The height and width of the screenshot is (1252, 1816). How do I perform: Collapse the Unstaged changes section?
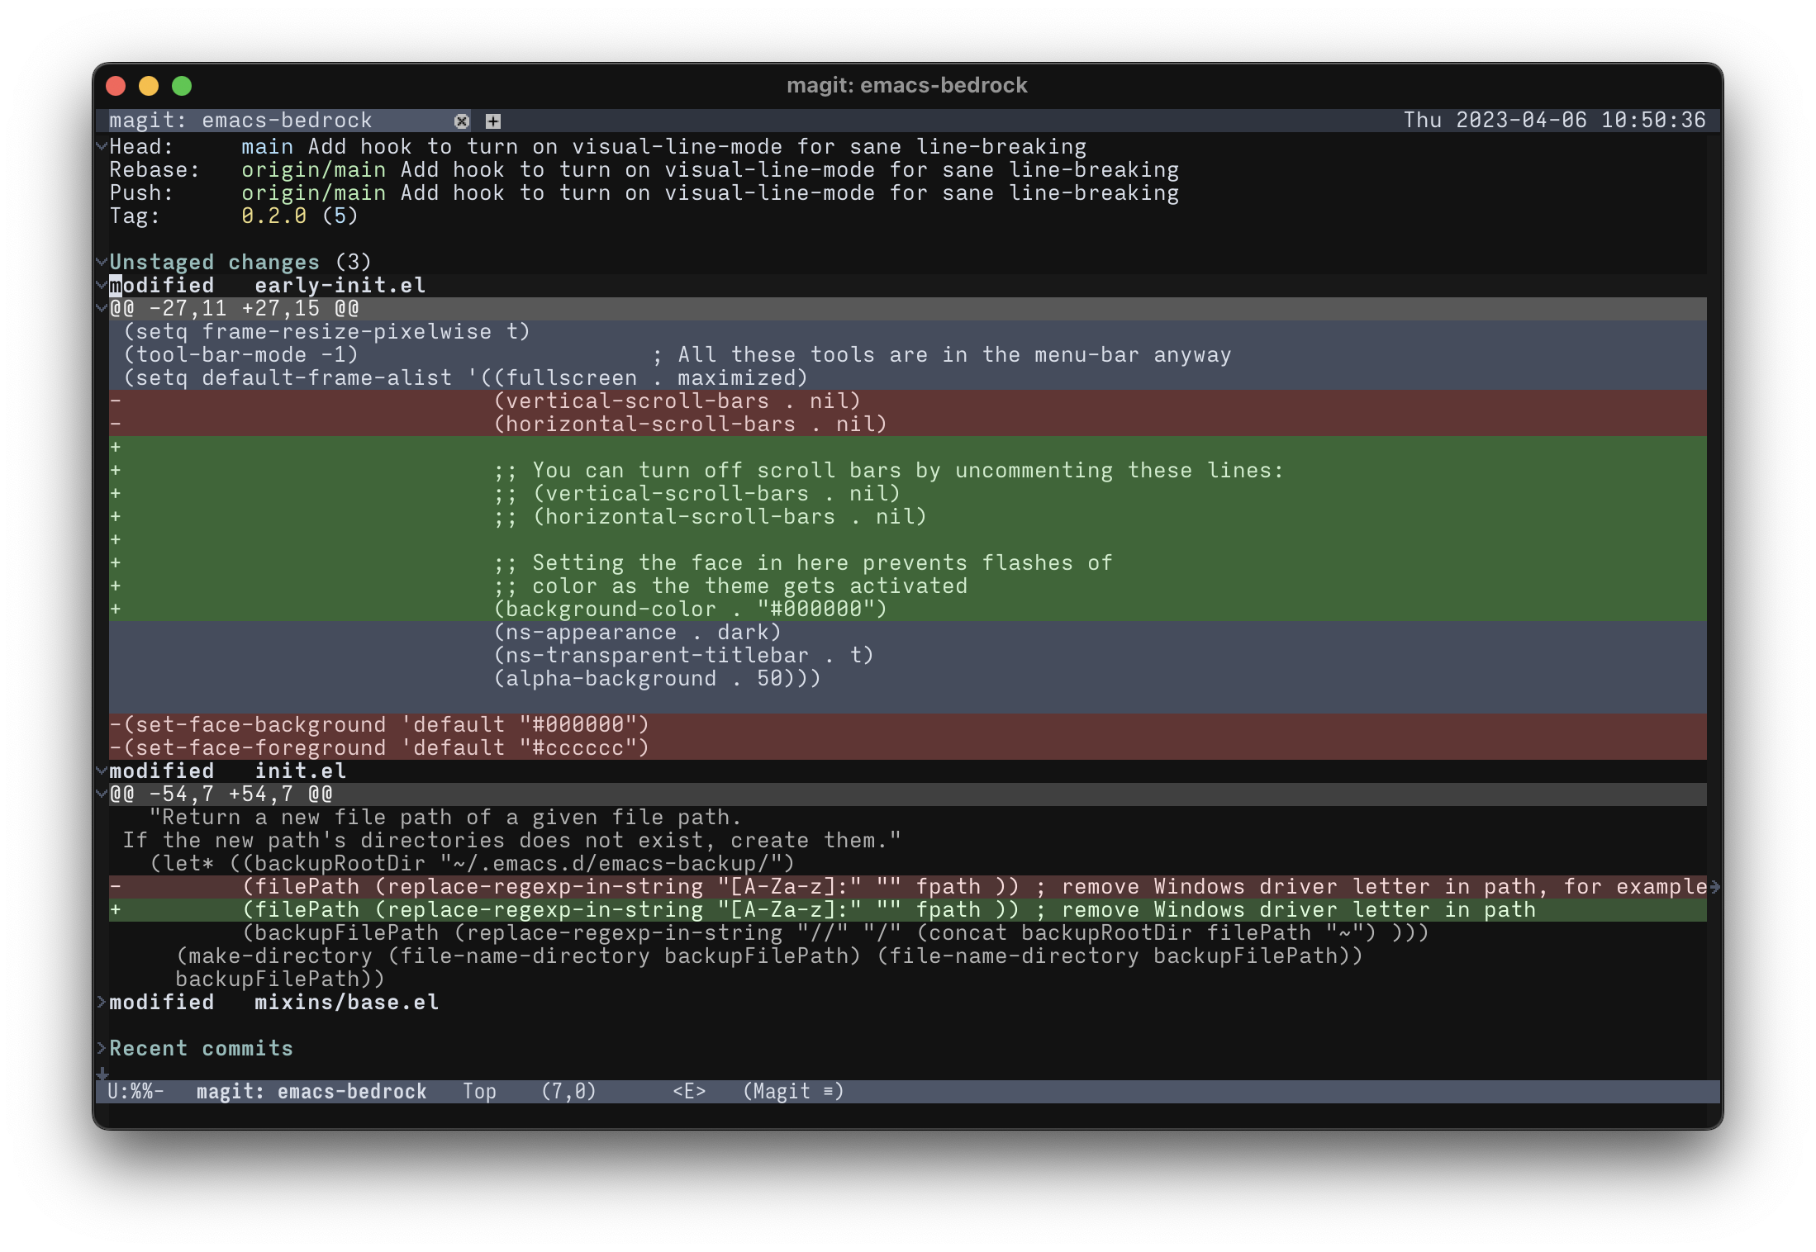pyautogui.click(x=102, y=262)
